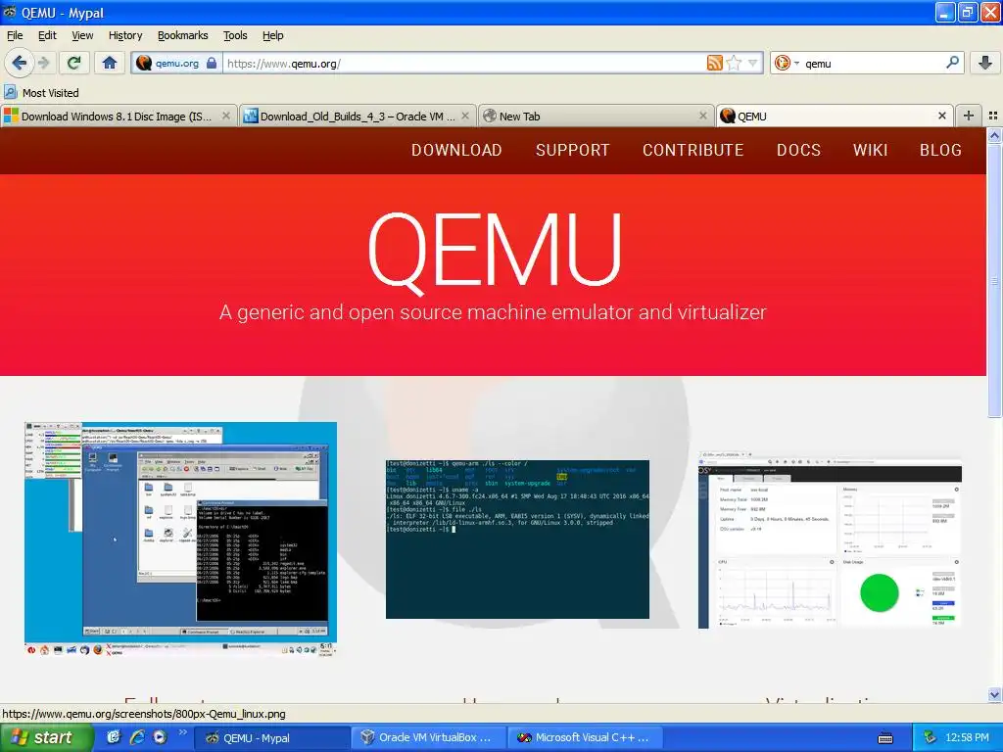Launch Internet Explorer from quick launch

tap(137, 737)
